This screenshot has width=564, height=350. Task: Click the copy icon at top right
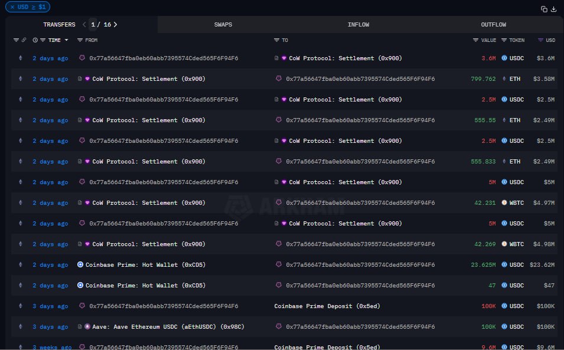544,9
